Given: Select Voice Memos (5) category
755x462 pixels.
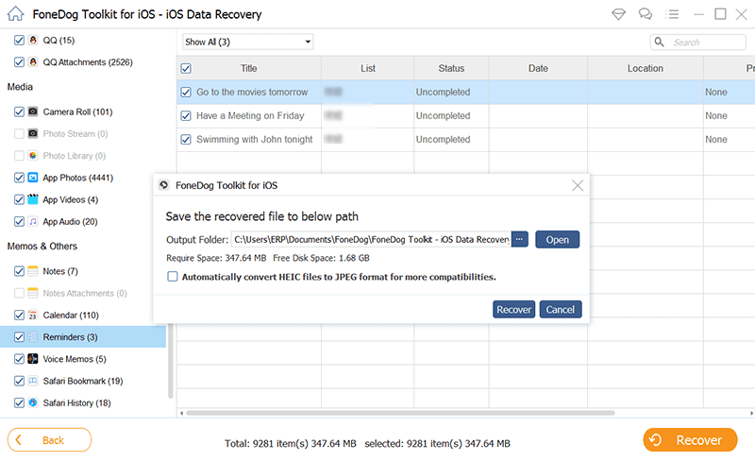Looking at the screenshot, I should tap(75, 359).
